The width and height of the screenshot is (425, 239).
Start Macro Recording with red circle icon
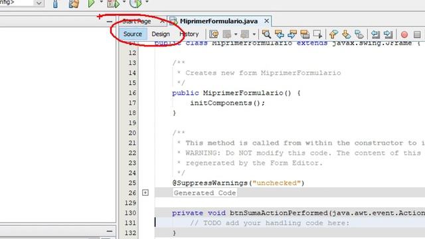[x=404, y=35]
